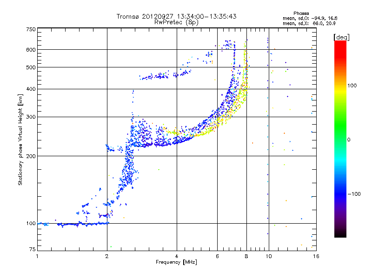The width and height of the screenshot is (372, 279).
Task: Click the y-axis tick label '75'
Action: click(x=33, y=249)
